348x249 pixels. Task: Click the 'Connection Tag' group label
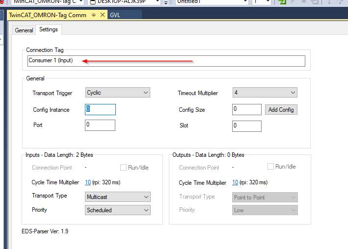point(45,50)
